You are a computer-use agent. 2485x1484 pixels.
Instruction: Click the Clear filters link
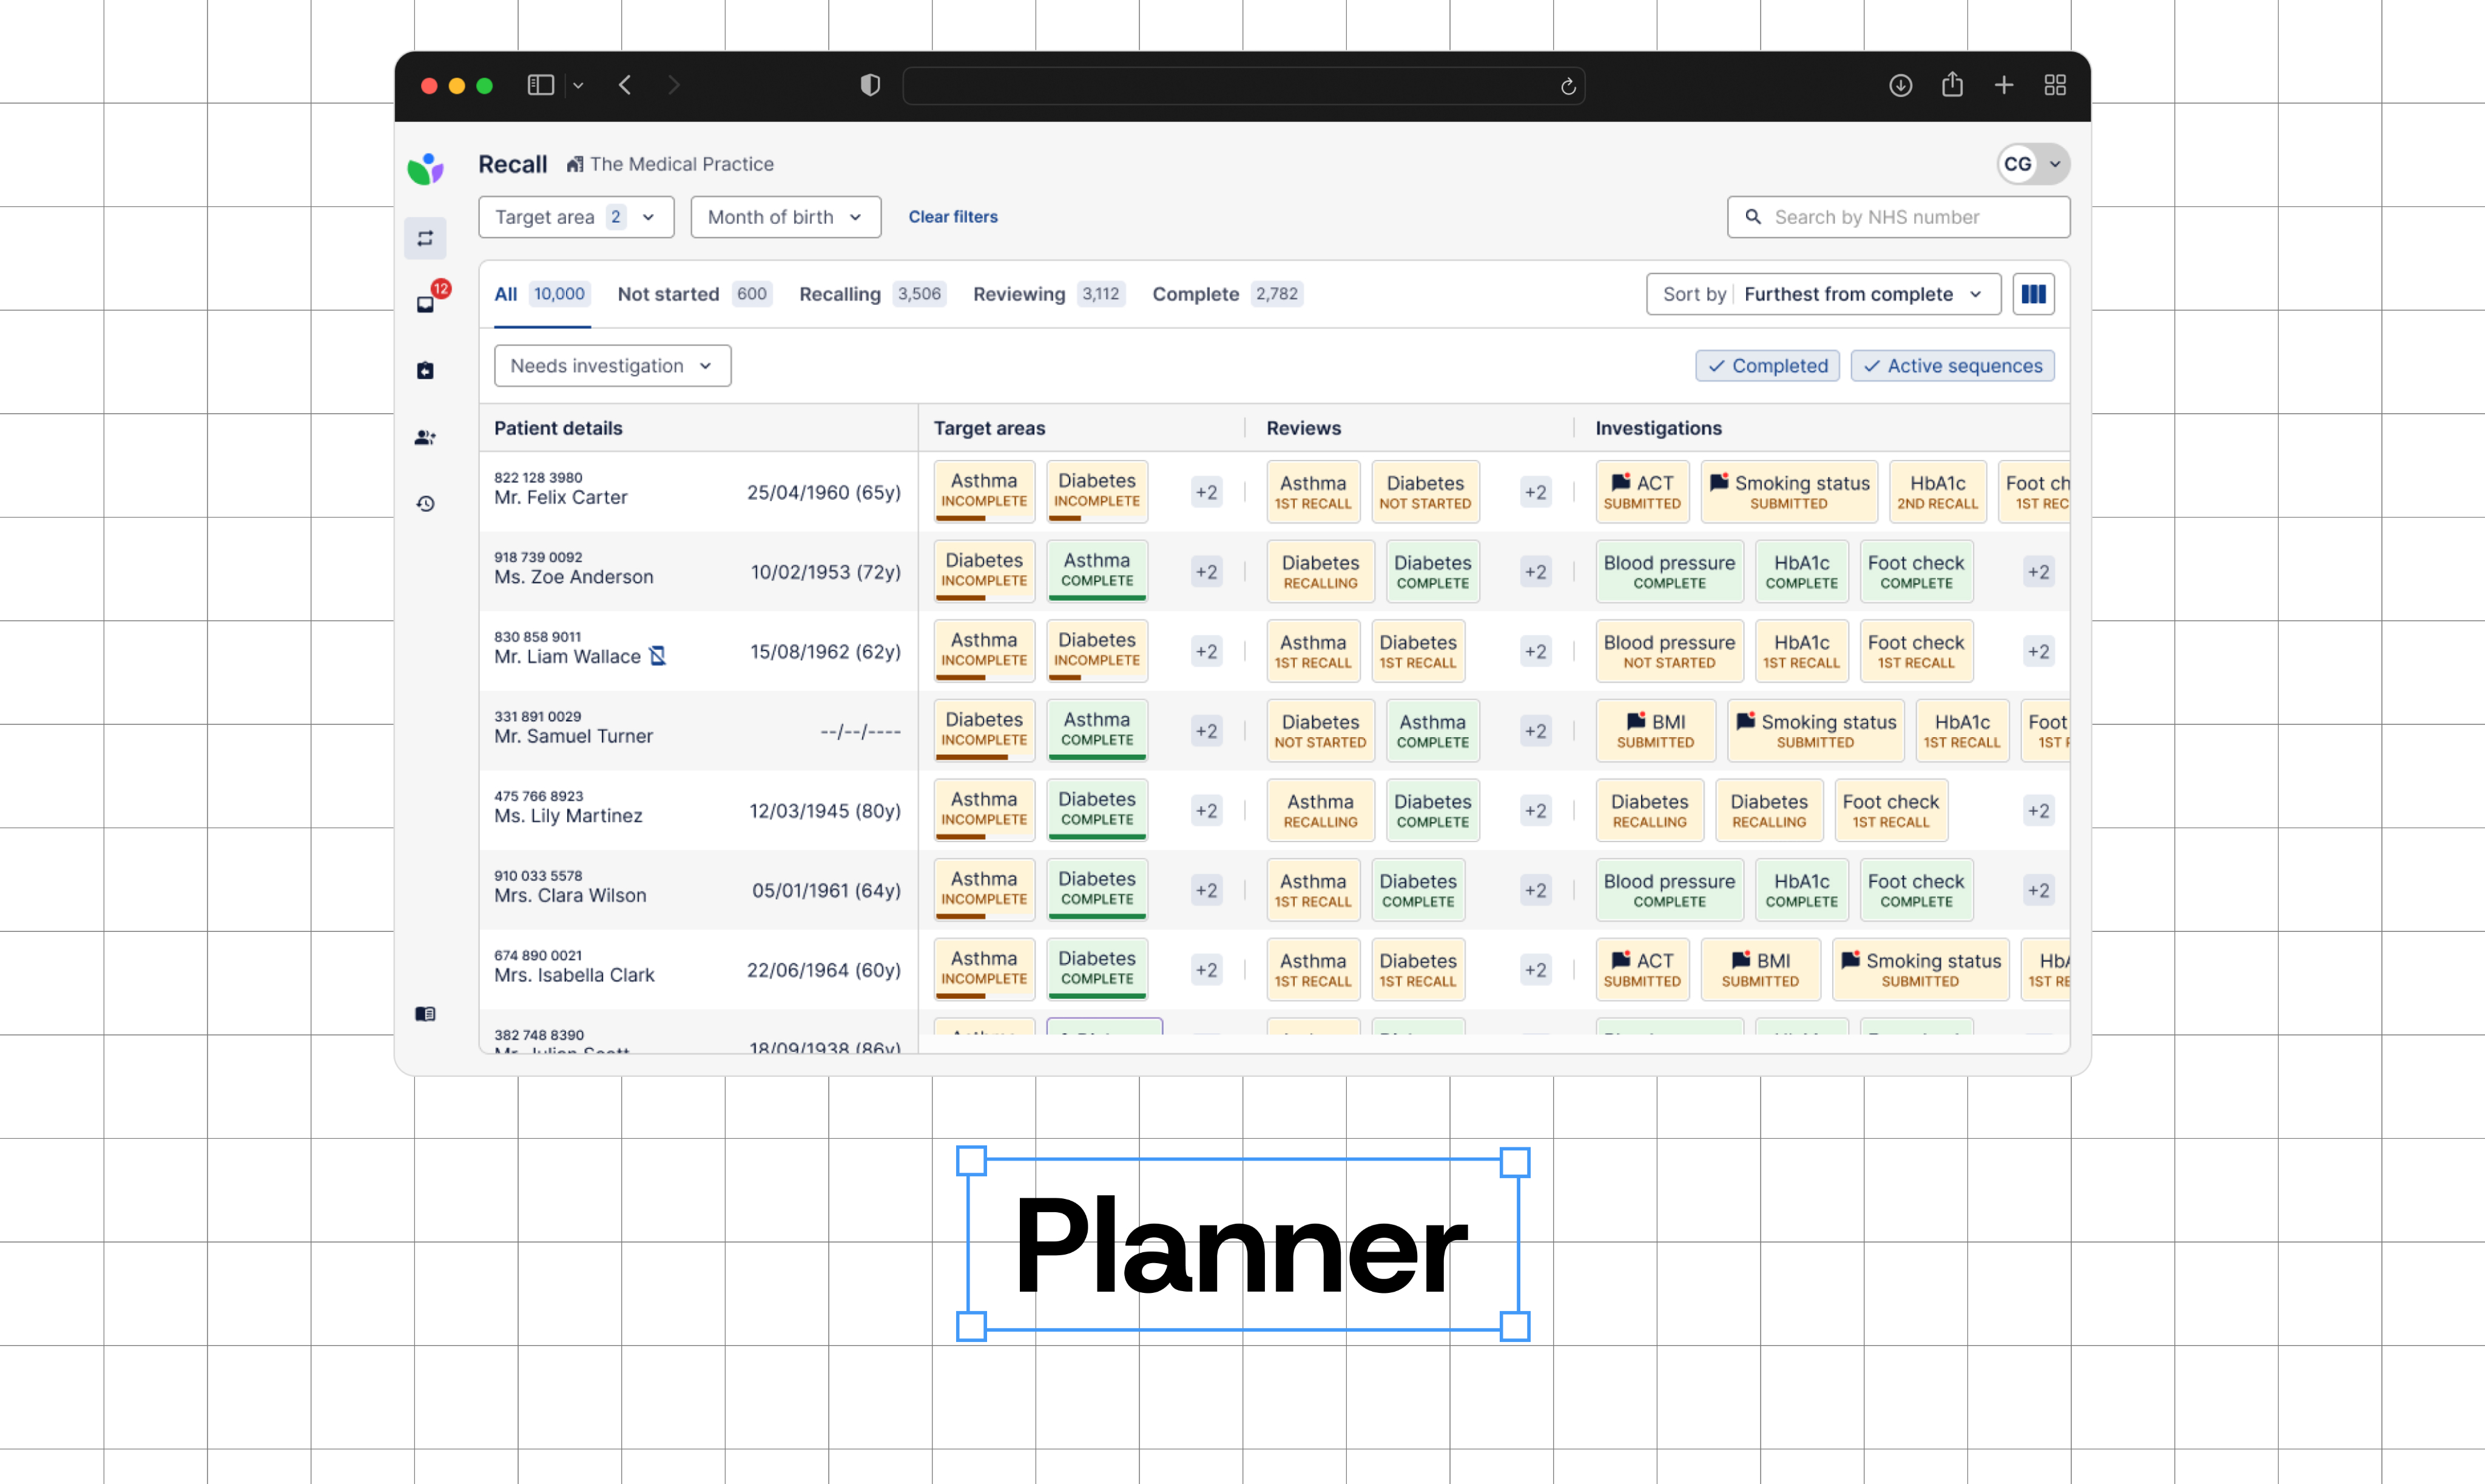point(952,217)
